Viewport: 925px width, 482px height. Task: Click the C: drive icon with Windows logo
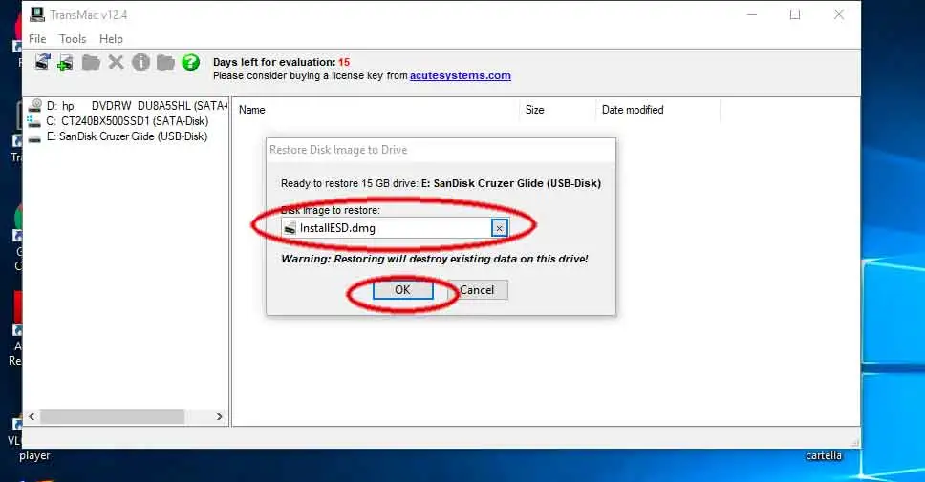[x=34, y=121]
